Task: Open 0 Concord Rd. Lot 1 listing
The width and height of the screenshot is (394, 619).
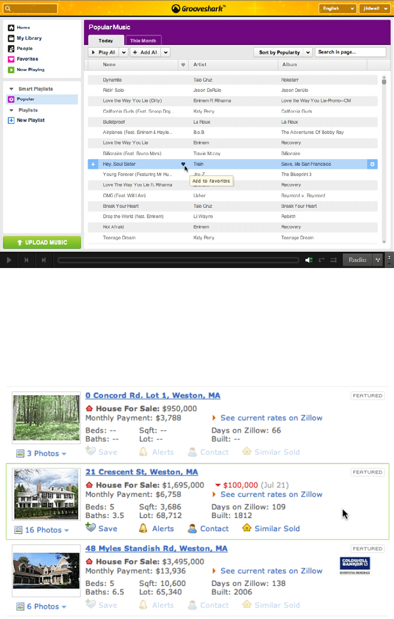Action: coord(153,395)
